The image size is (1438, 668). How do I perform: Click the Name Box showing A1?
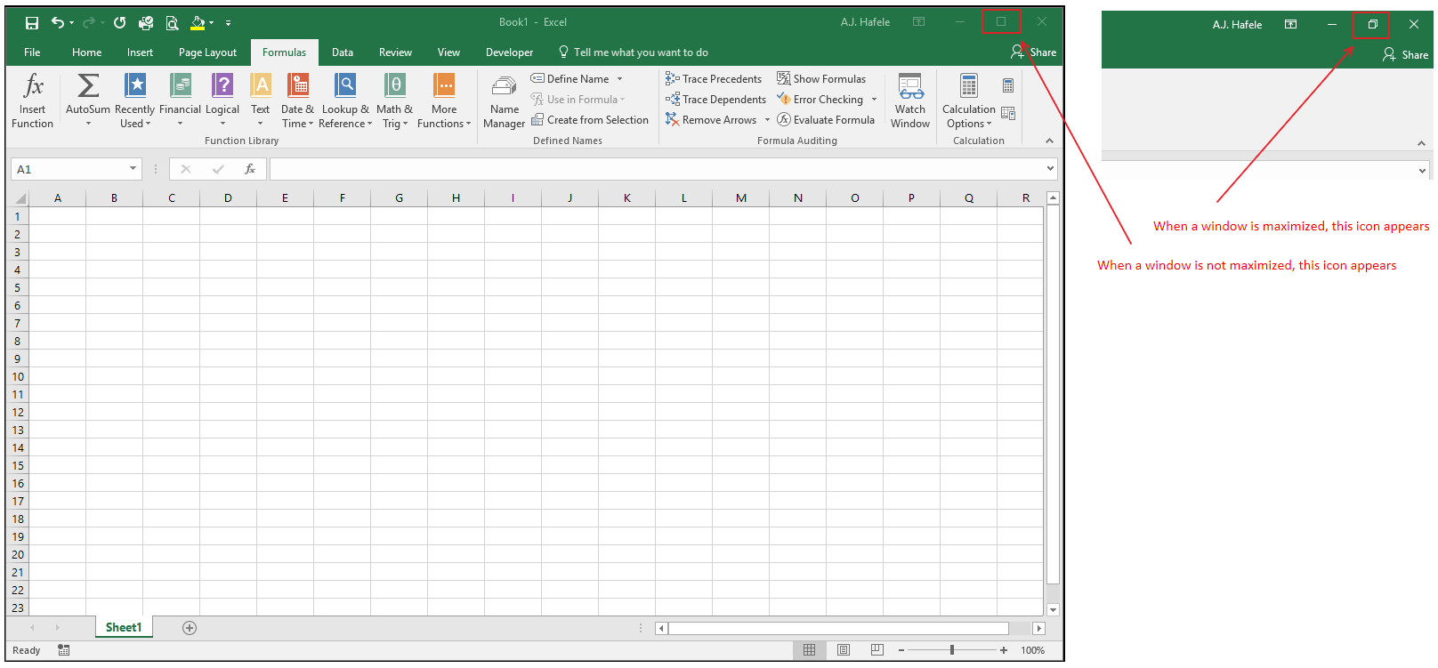(x=69, y=169)
